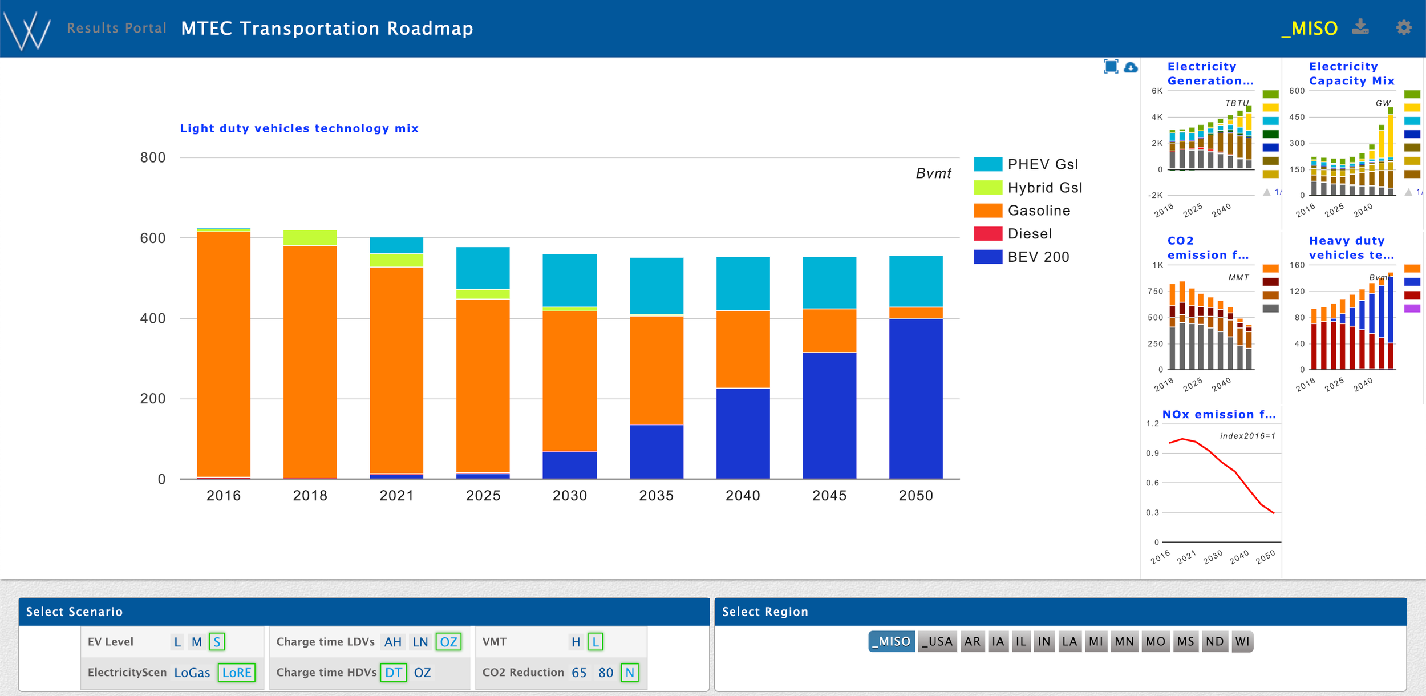Download the chart with the cloud icon
The height and width of the screenshot is (696, 1426).
[x=1131, y=67]
